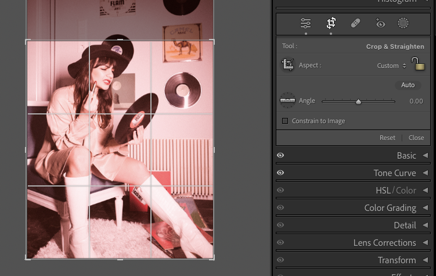Expand the Color Grading panel
436x276 pixels.
click(425, 208)
